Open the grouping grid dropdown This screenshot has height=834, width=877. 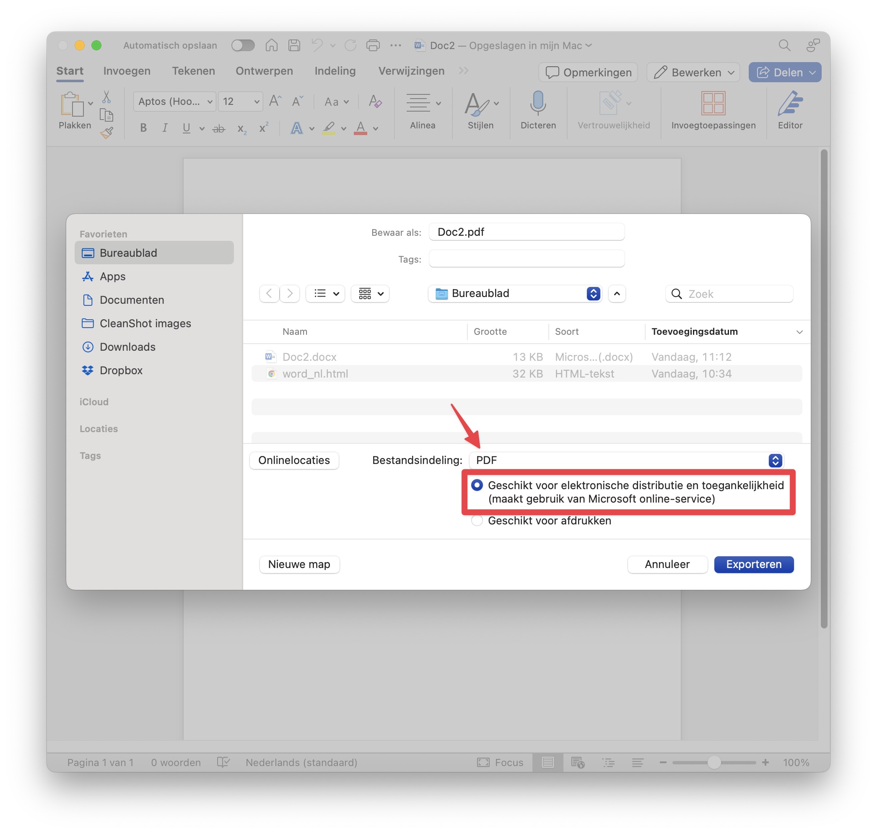[370, 293]
